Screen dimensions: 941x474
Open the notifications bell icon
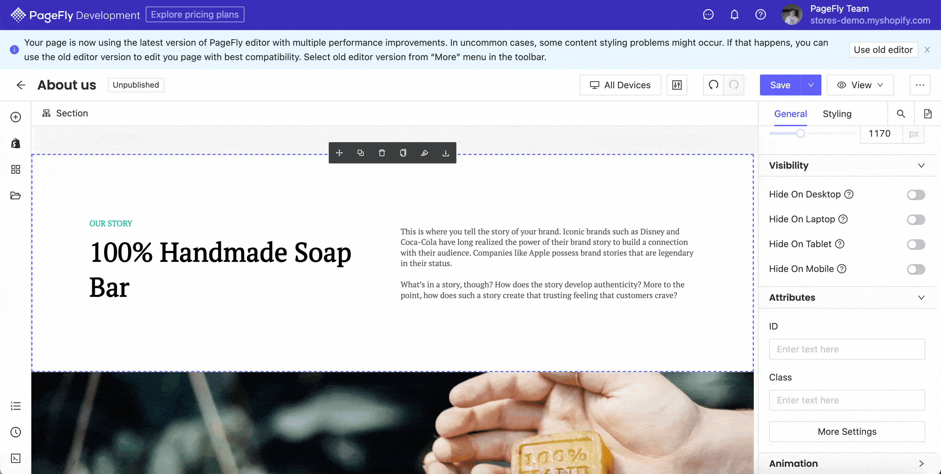pyautogui.click(x=734, y=15)
